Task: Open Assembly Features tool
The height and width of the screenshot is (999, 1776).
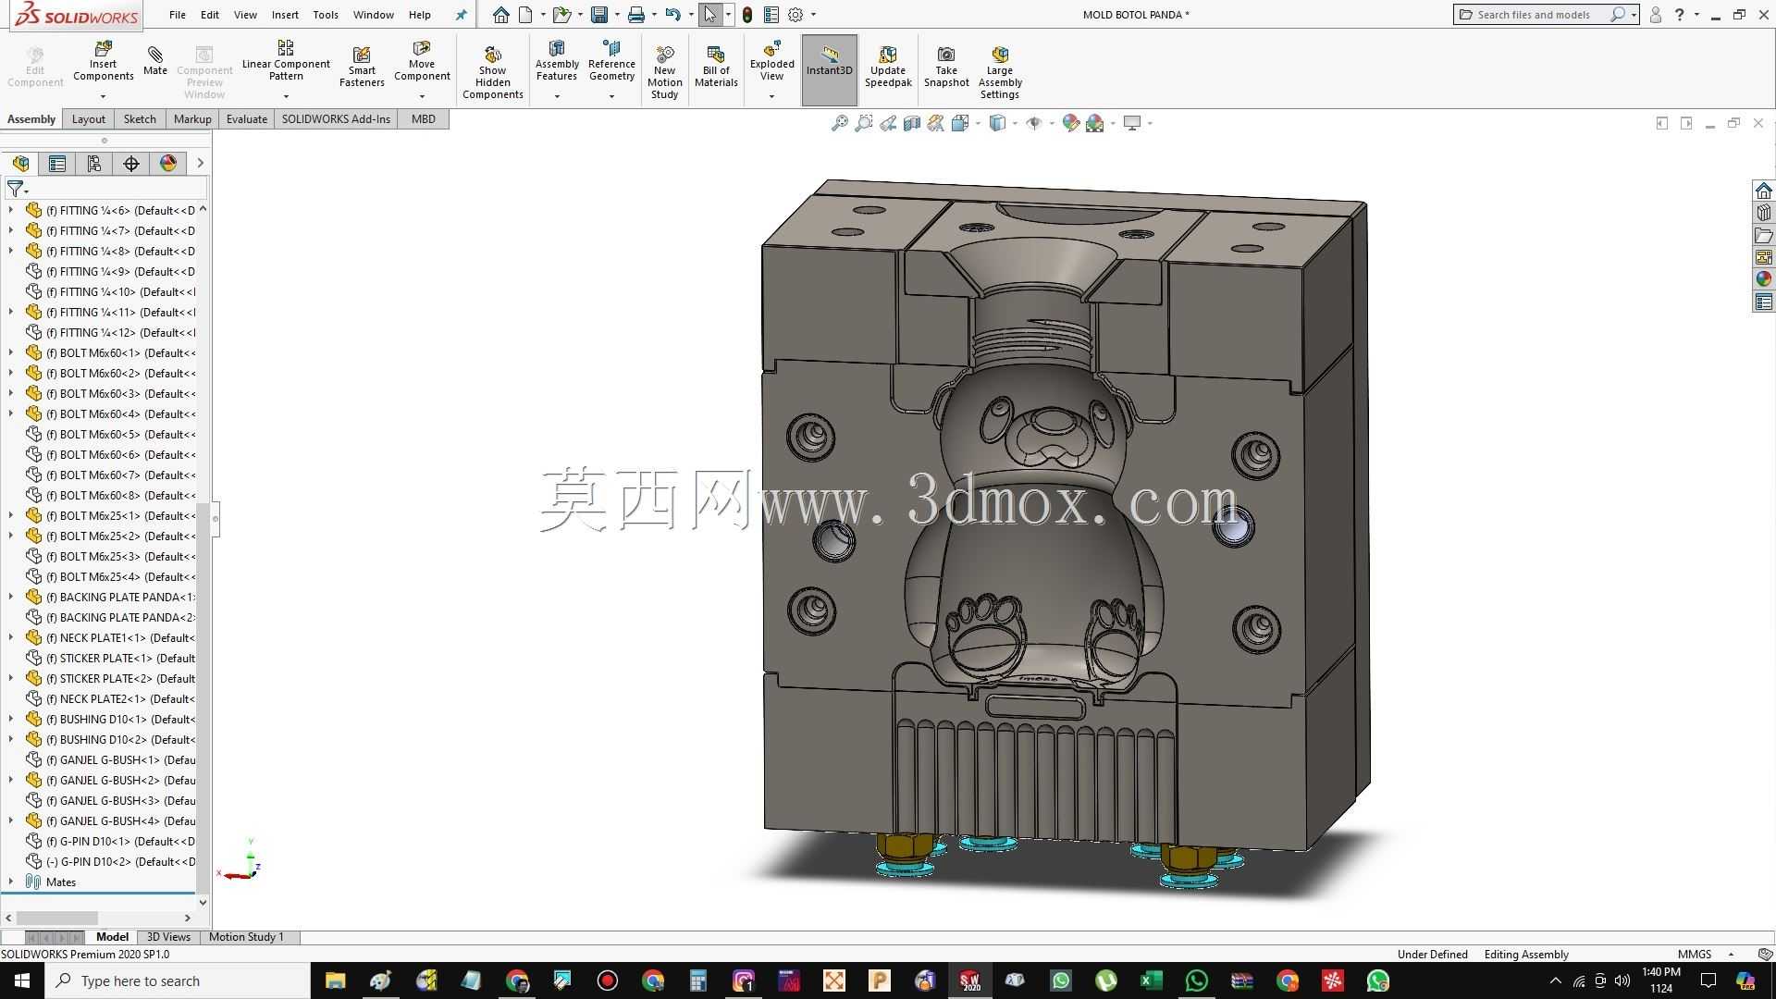Action: coord(557,61)
